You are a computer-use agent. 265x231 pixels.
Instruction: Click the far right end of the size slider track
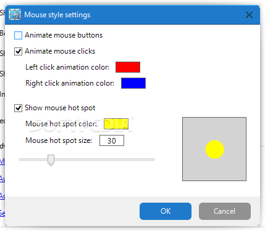click(153, 160)
